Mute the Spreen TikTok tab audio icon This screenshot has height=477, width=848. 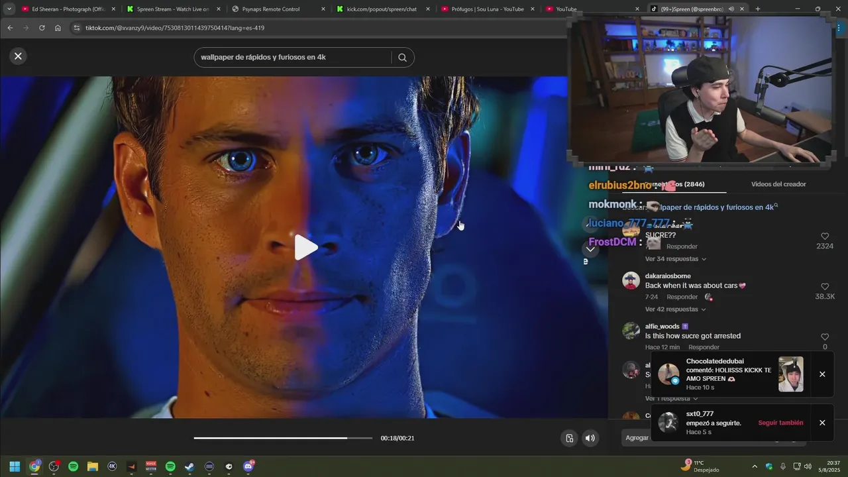(731, 9)
